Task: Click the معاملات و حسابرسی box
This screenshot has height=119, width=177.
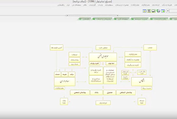Action: point(110,75)
